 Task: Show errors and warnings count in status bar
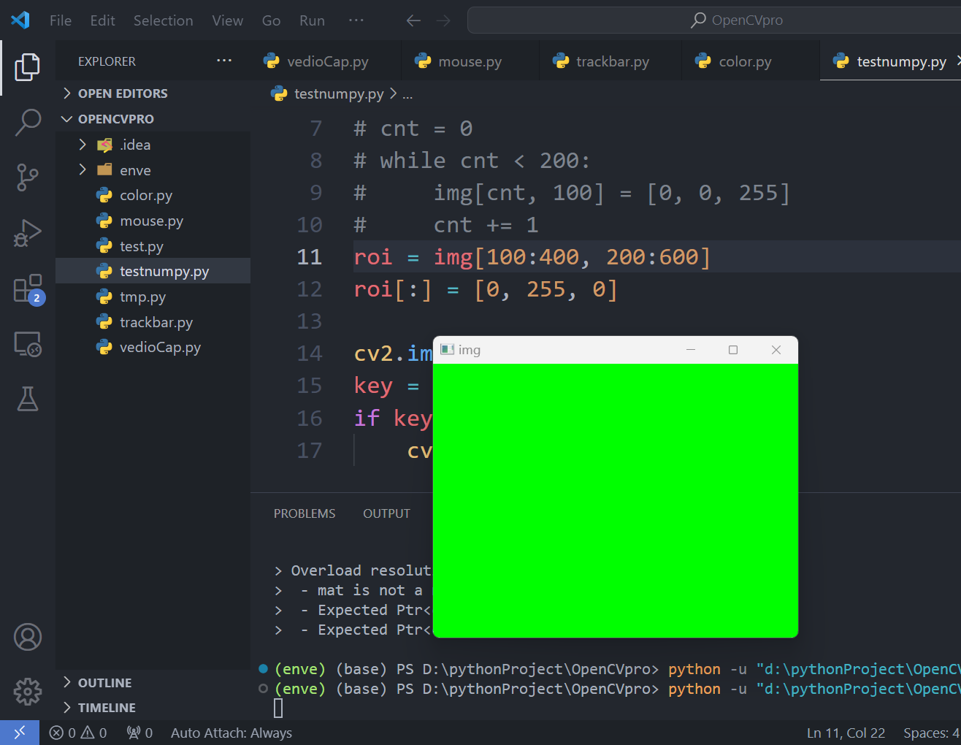click(x=78, y=733)
